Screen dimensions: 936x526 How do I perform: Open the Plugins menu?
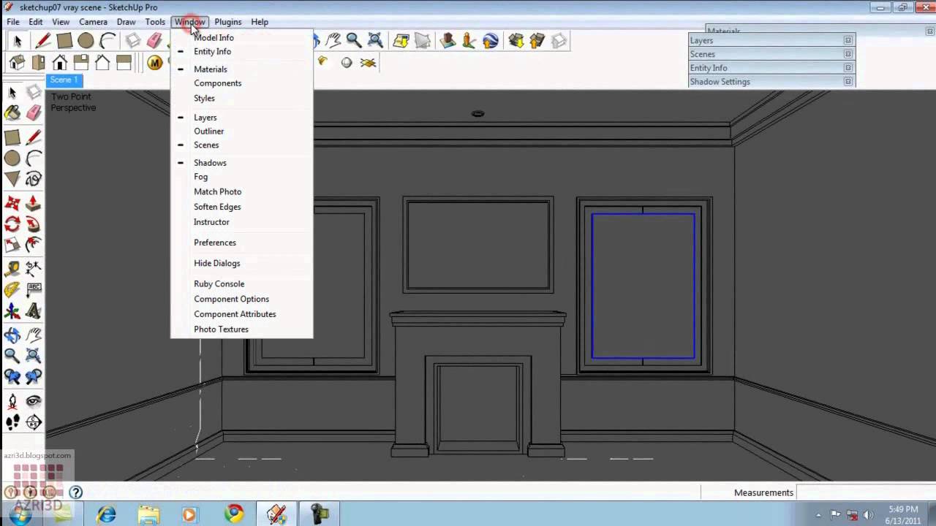(227, 22)
